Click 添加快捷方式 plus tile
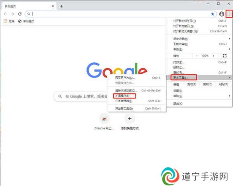 coord(130,122)
